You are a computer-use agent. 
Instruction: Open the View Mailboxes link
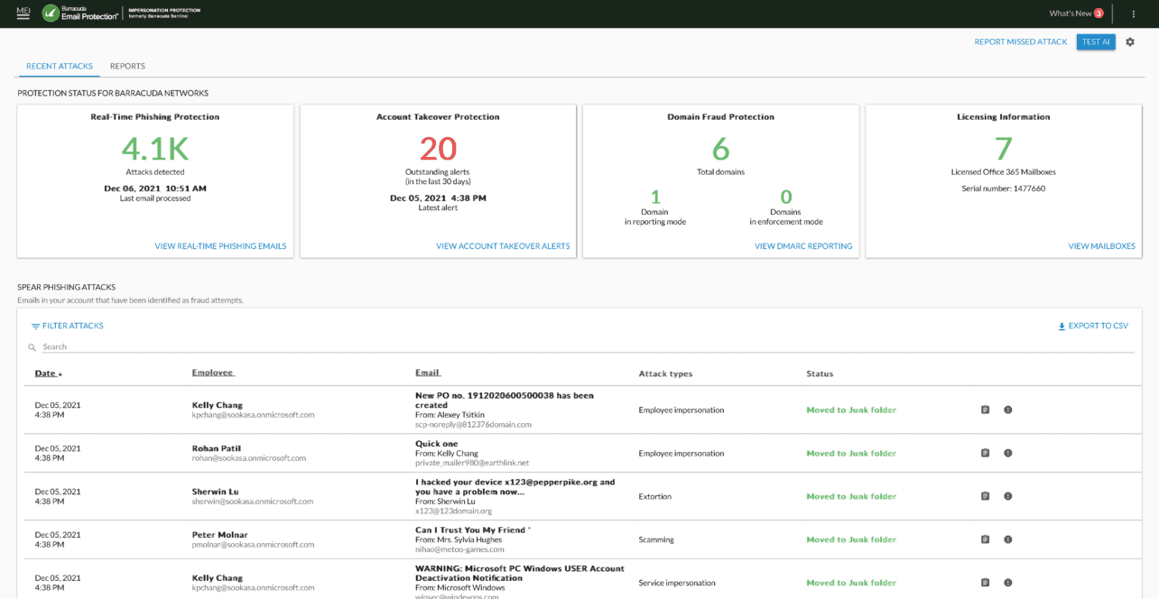point(1101,246)
